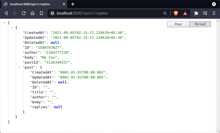
Task: Collapse the first reply object
Action: (12, 28)
